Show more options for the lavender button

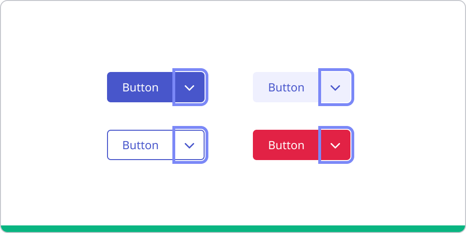tap(336, 87)
